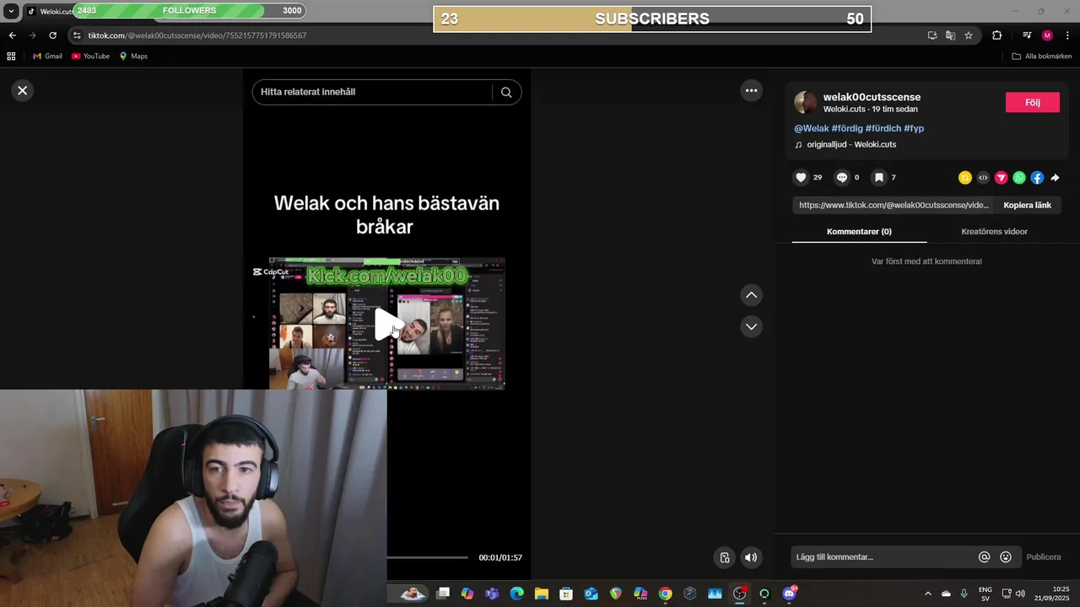Click the Lägg till kommentar input field
This screenshot has width=1080, height=607.
[x=883, y=556]
